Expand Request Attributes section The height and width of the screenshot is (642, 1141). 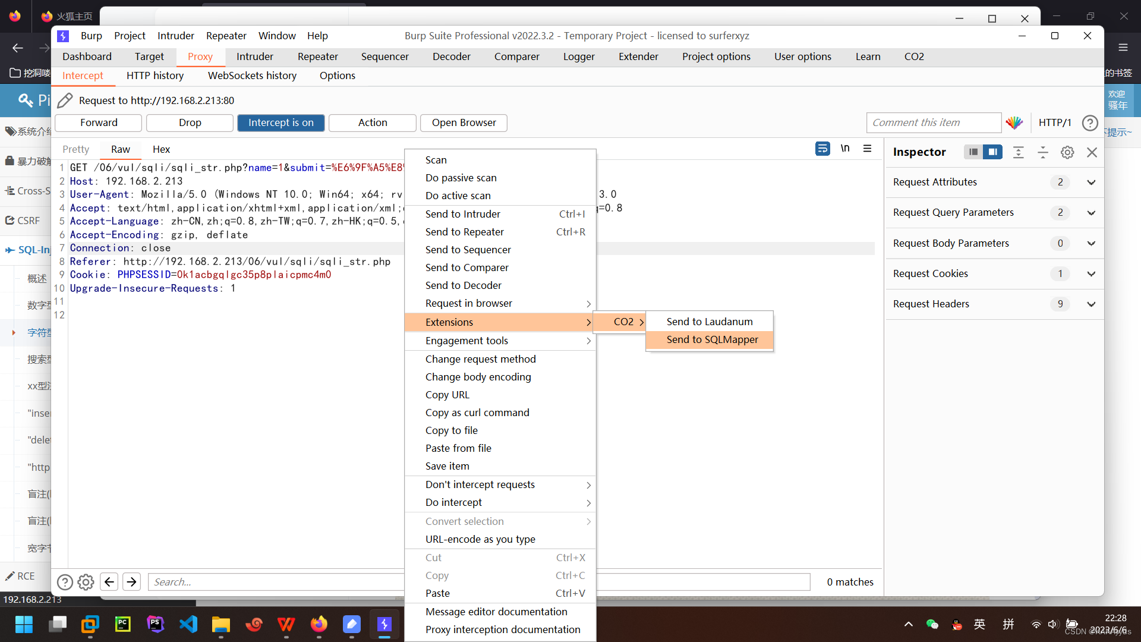click(1091, 182)
